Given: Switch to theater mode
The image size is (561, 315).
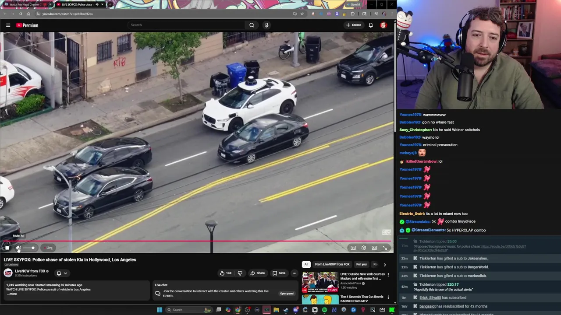Looking at the screenshot, I should (x=374, y=248).
